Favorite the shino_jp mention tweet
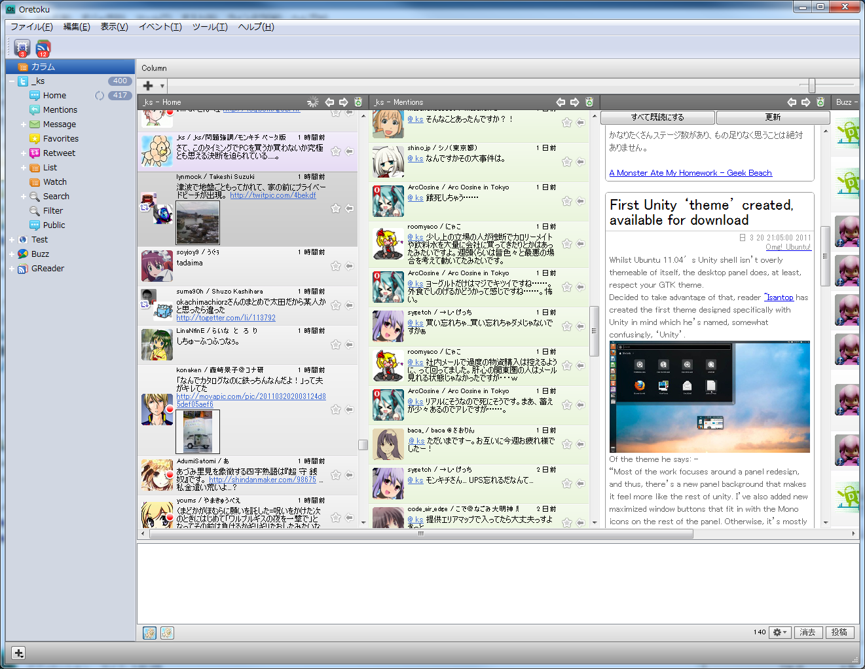Viewport: 865px width, 669px height. (566, 161)
